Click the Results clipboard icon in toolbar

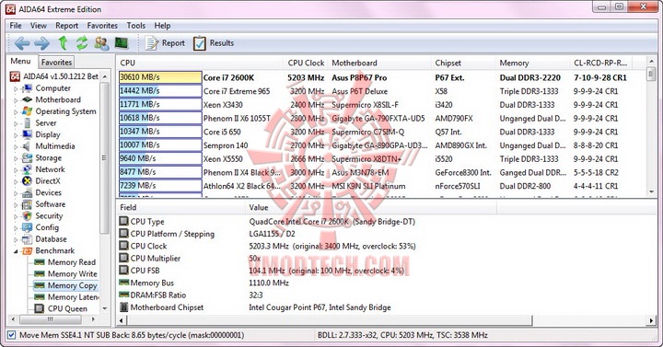pyautogui.click(x=199, y=43)
